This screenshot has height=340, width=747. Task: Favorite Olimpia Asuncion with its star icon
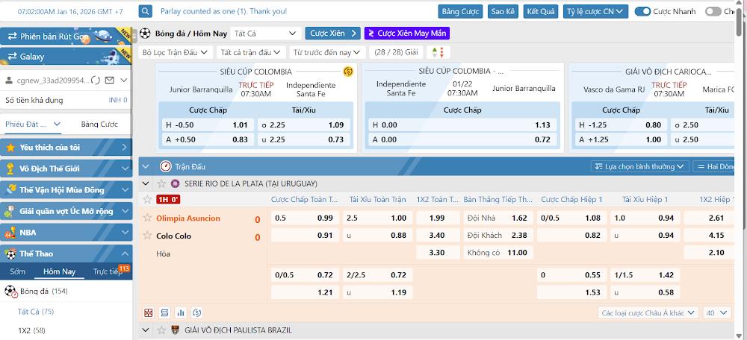147,218
